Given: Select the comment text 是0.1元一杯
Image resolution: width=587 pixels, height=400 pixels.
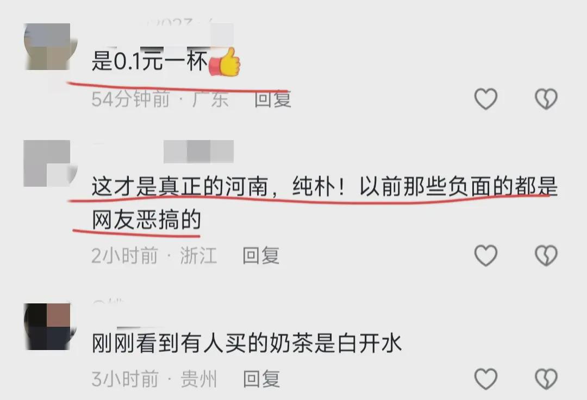Looking at the screenshot, I should (150, 61).
